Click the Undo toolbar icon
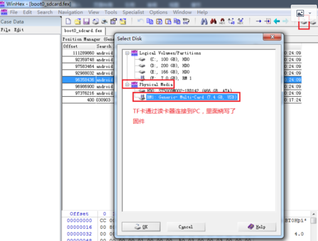The width and height of the screenshot is (318, 241). coord(140,21)
